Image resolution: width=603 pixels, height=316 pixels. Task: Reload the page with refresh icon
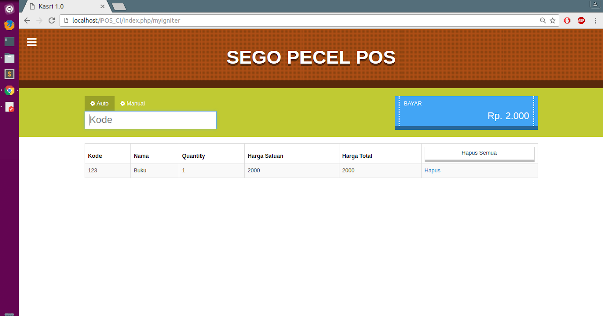click(x=52, y=21)
